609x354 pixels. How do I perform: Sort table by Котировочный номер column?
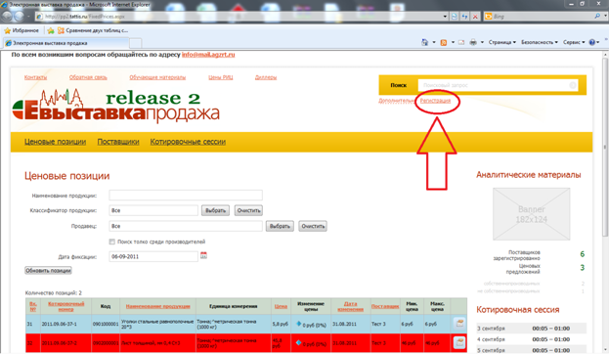tap(66, 306)
